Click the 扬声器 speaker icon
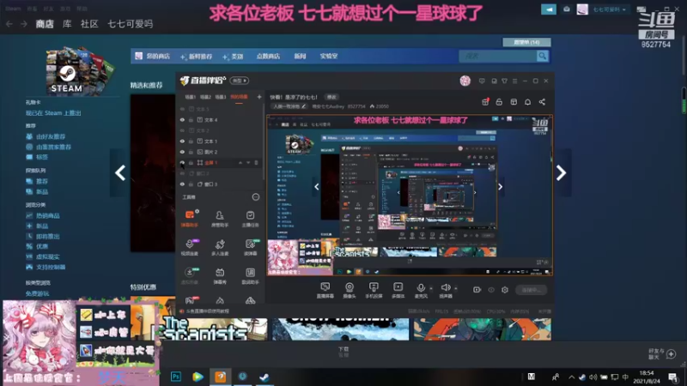The image size is (687, 386). coord(445,287)
